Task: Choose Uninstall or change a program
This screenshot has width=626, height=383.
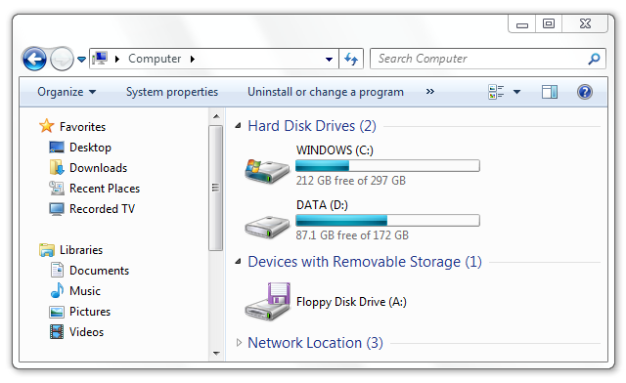Action: (x=326, y=92)
